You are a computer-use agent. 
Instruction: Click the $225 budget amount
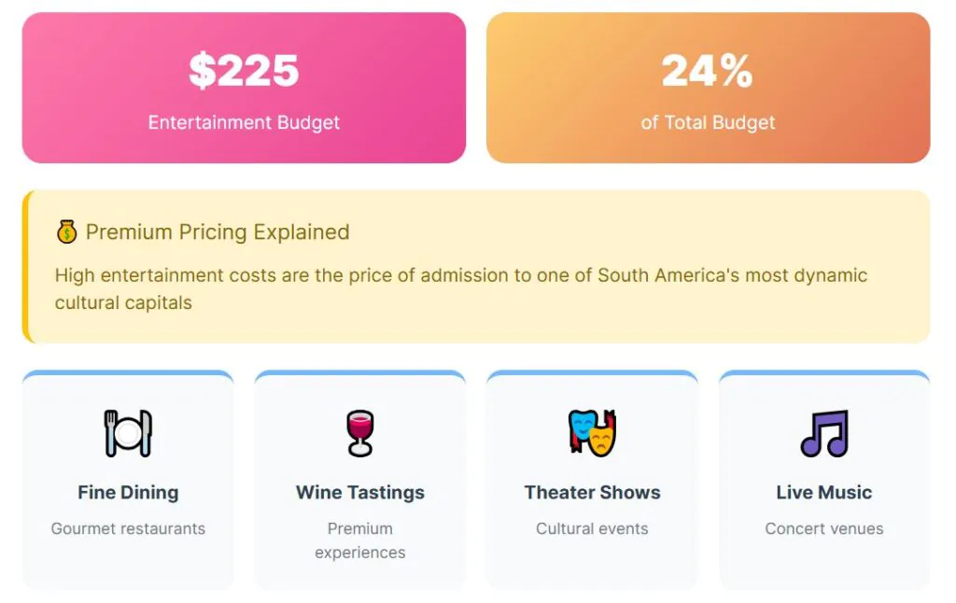tap(244, 71)
